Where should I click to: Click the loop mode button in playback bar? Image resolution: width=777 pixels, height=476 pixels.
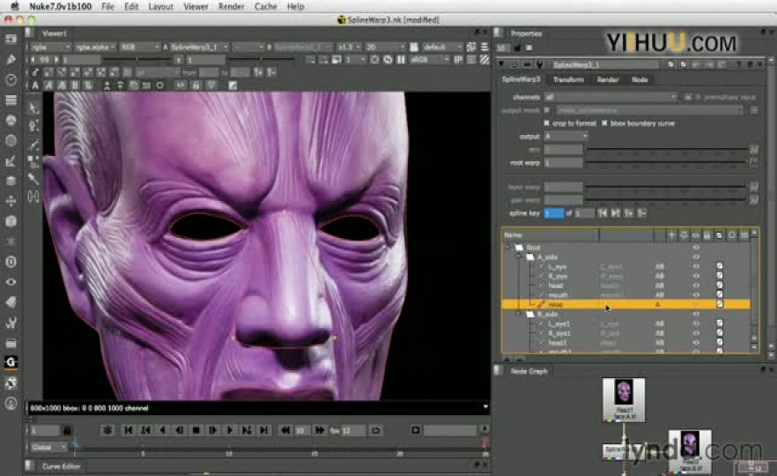376,430
